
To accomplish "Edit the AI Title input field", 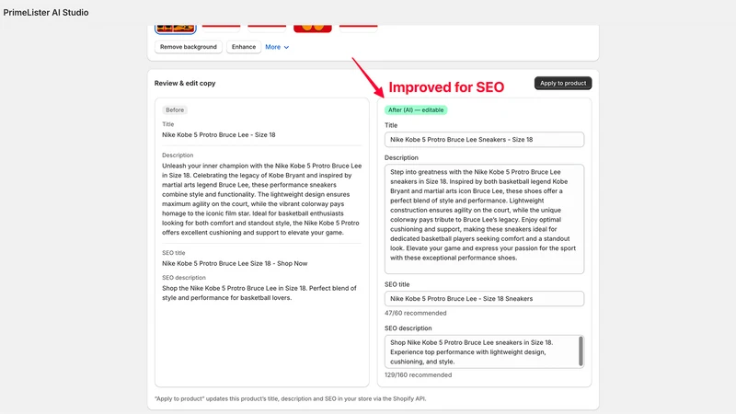I will click(x=484, y=140).
